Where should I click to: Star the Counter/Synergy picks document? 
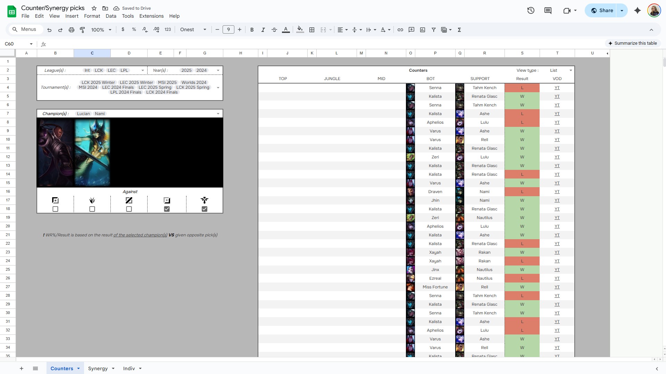94,8
